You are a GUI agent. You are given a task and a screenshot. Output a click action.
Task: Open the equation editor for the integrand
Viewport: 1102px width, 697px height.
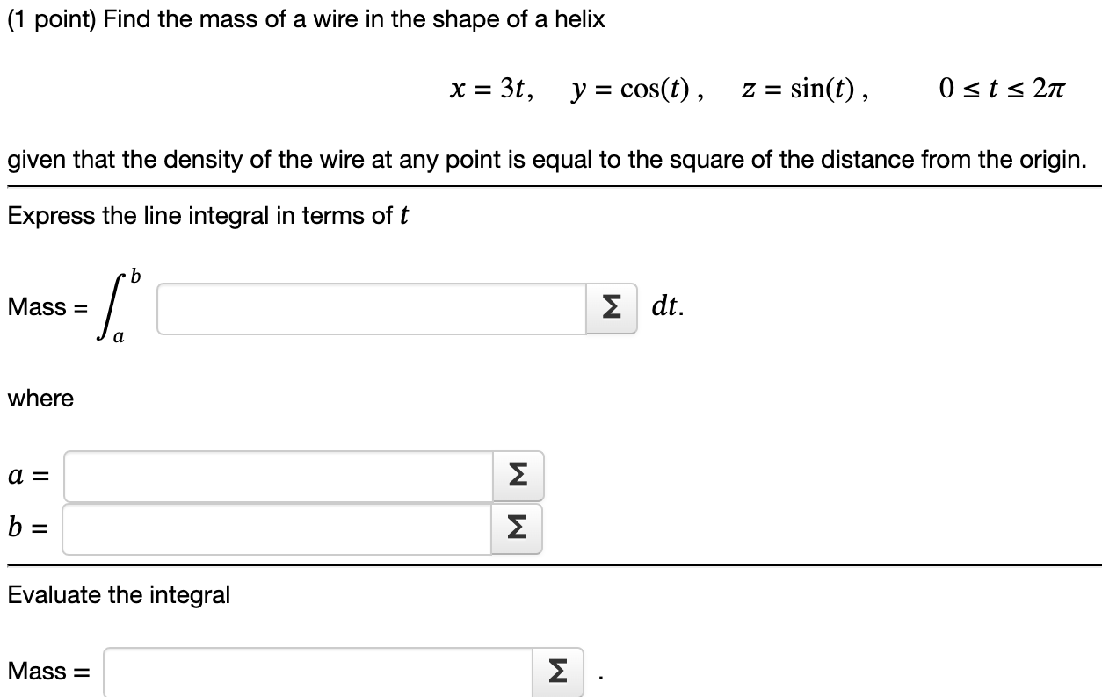coord(613,307)
